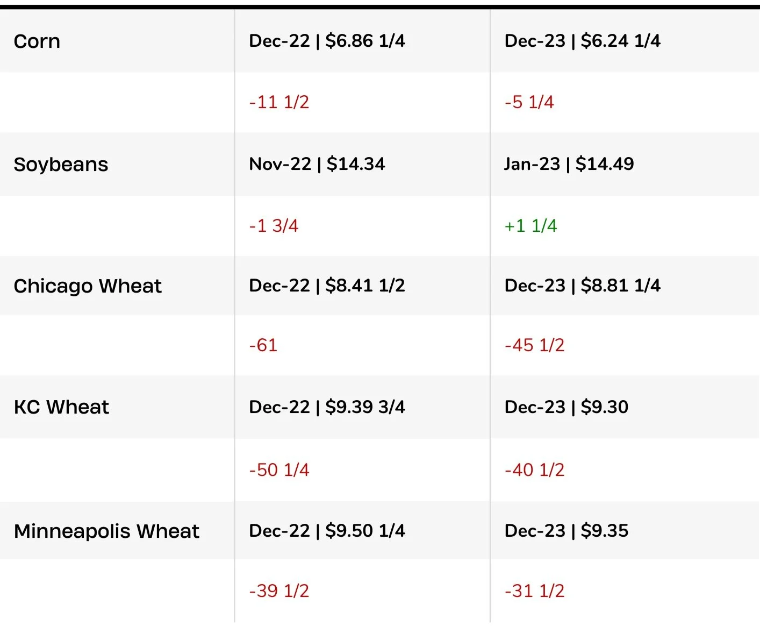The image size is (760, 633).
Task: Click the Corn row label
Action: pyautogui.click(x=37, y=41)
